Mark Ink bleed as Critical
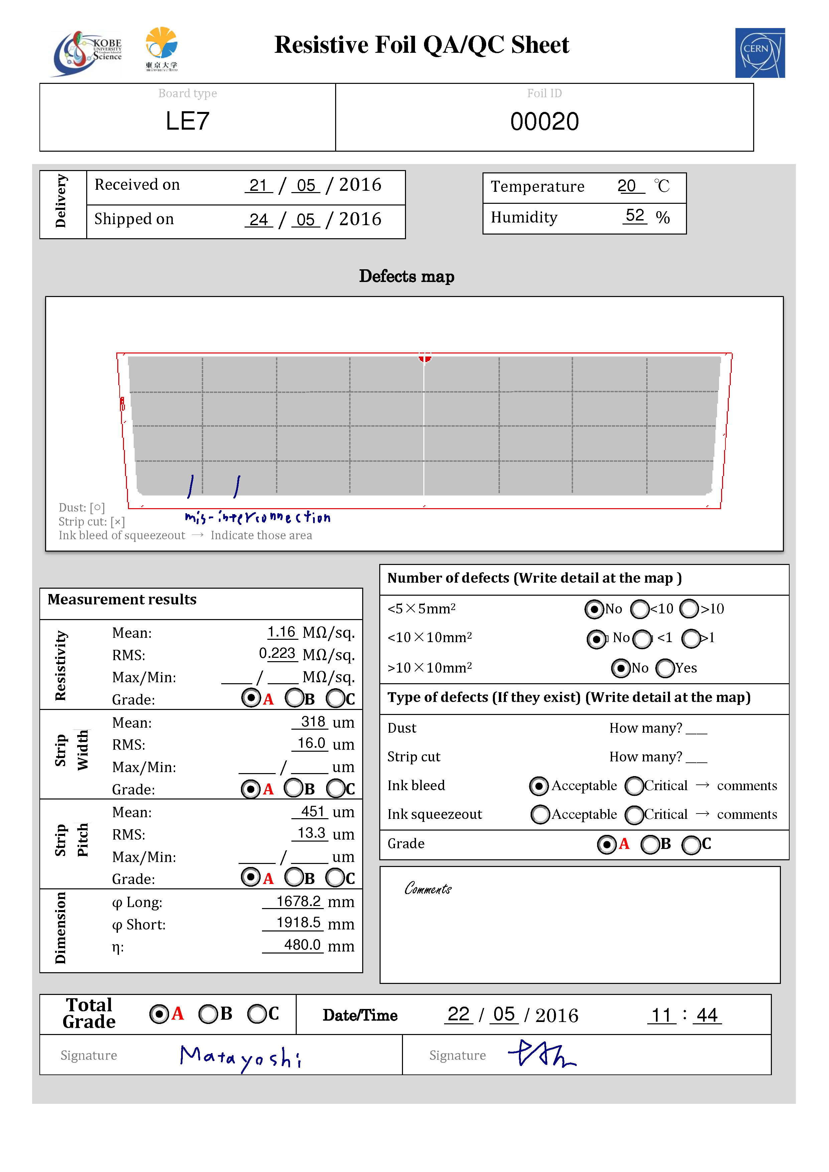The image size is (829, 1172). tap(635, 785)
